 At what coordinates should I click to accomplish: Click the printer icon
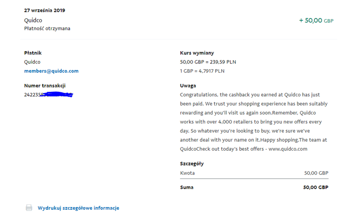29,208
